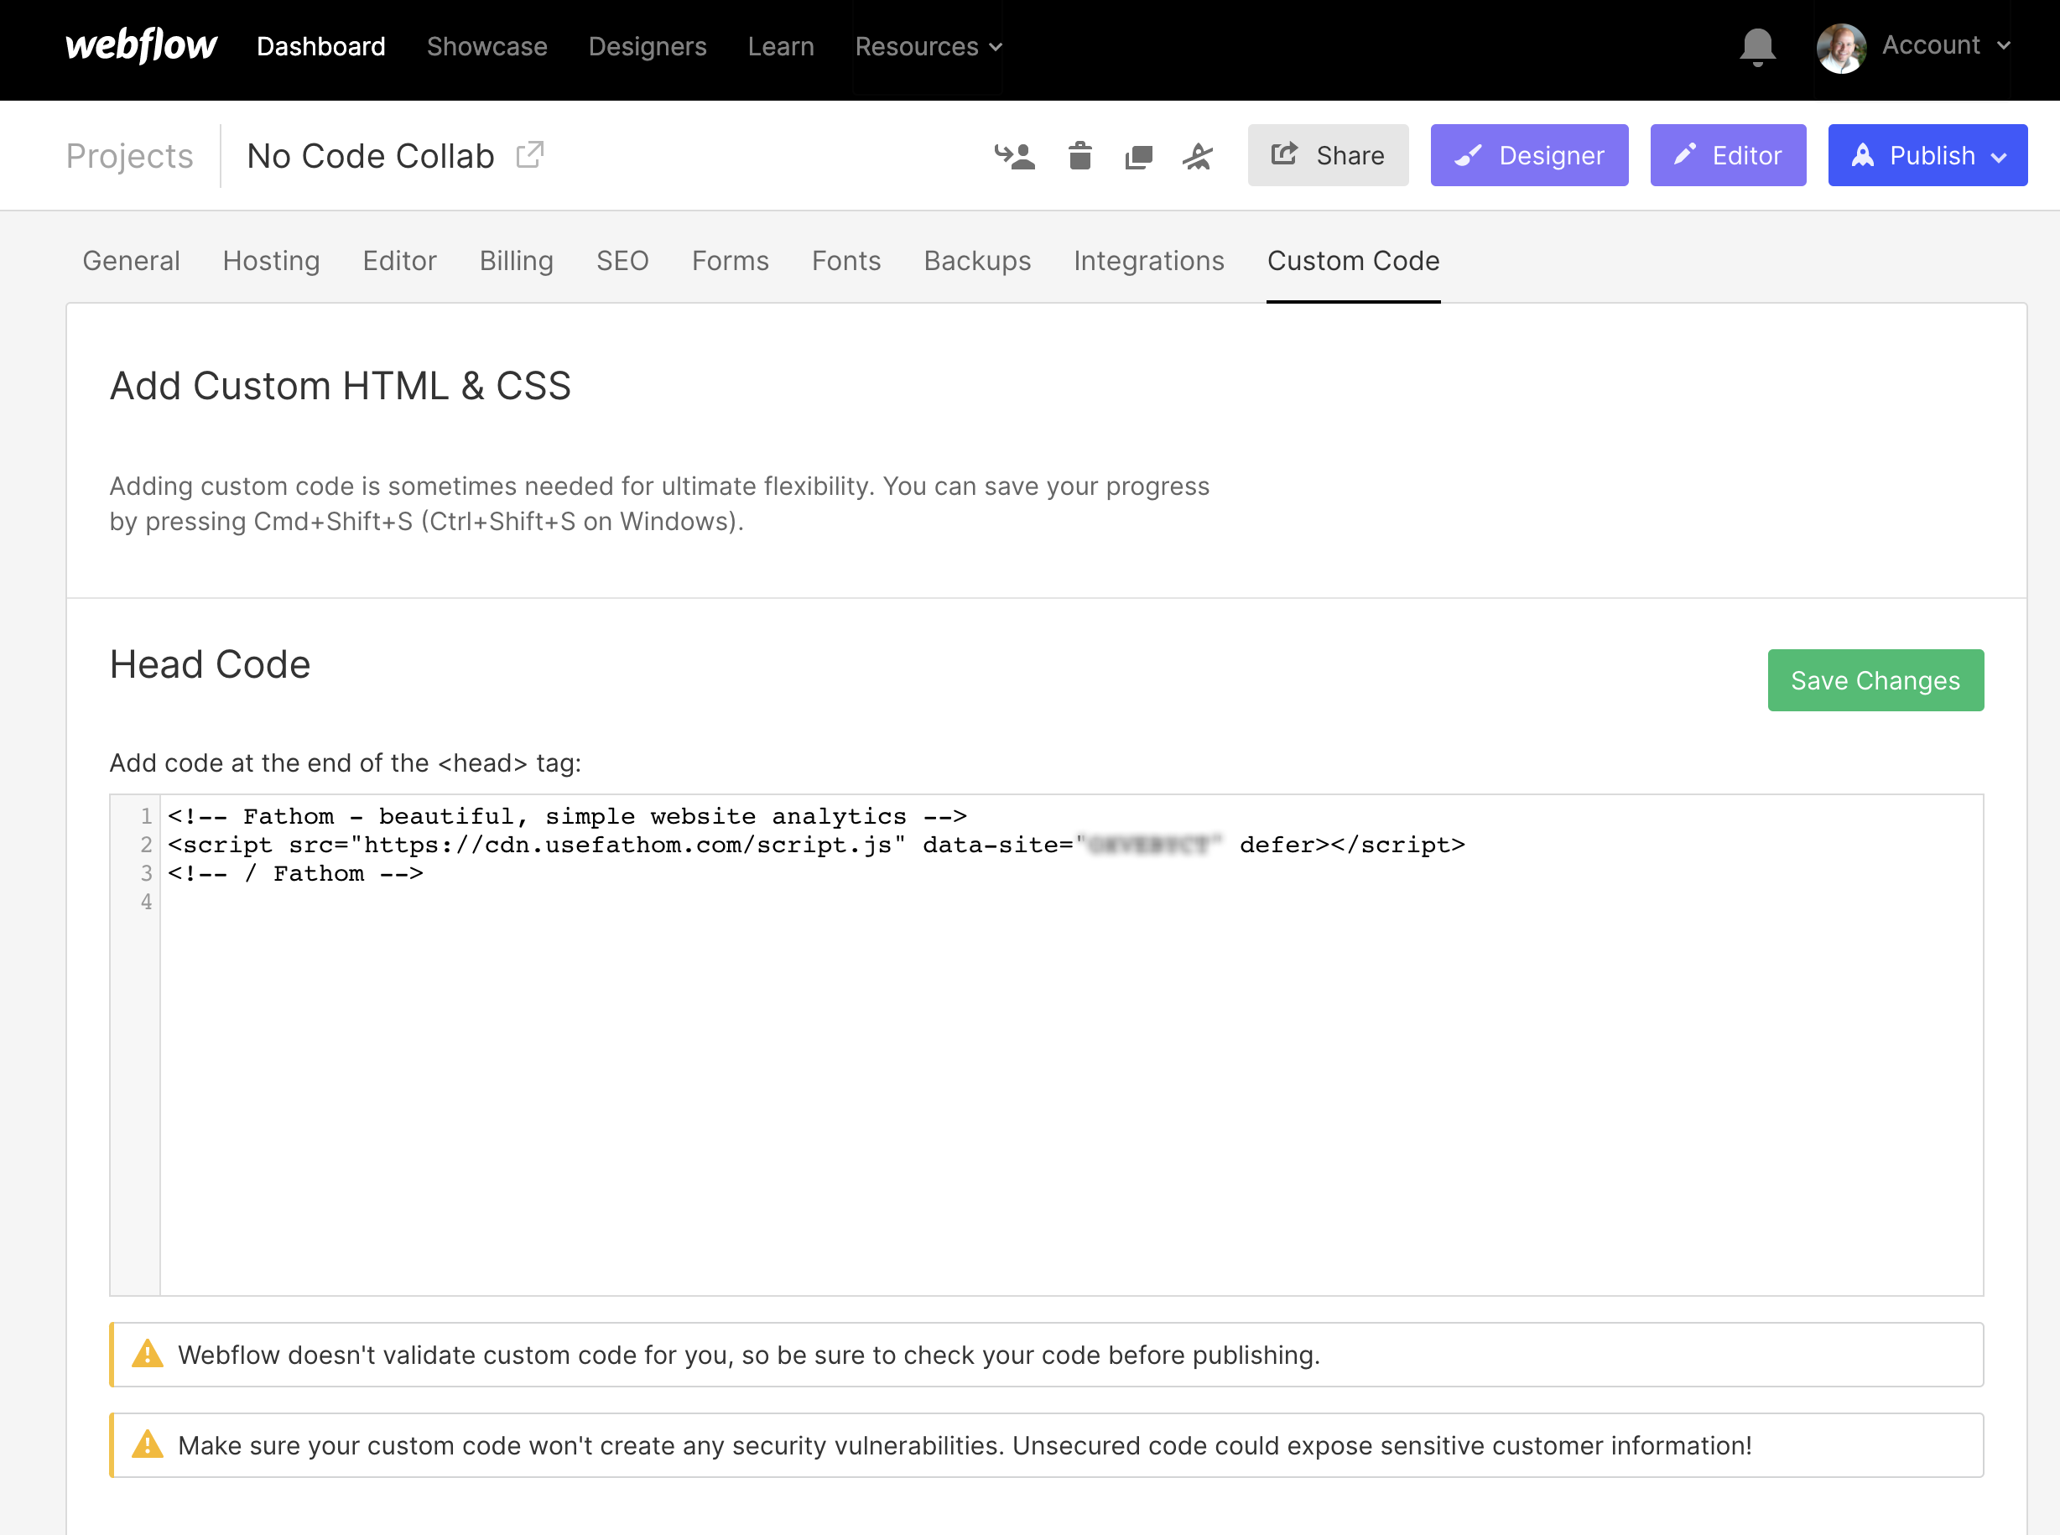Go to Dashboard in top navigation

pos(320,46)
